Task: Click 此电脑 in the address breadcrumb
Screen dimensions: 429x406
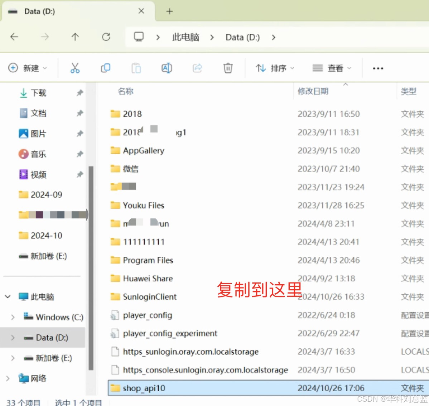Action: tap(185, 37)
